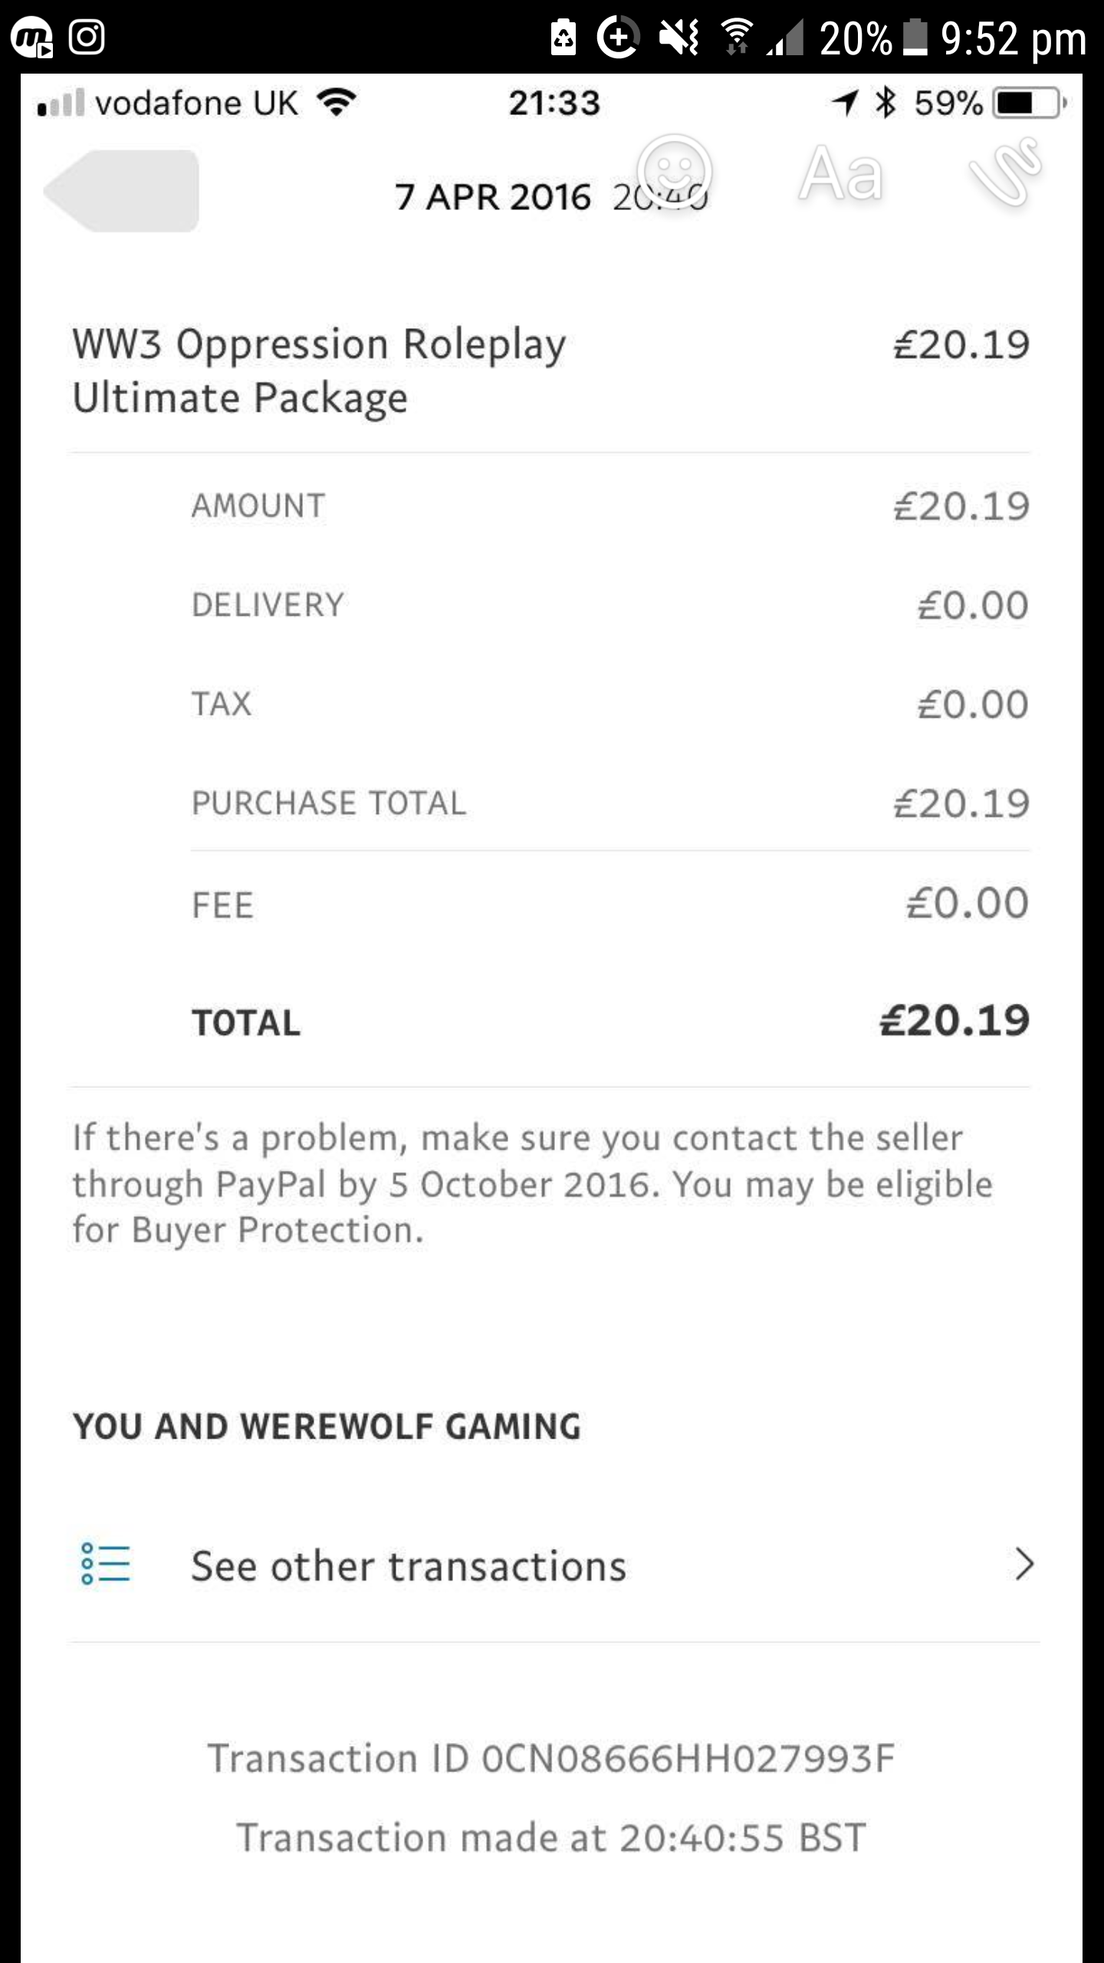Image resolution: width=1104 pixels, height=1963 pixels.
Task: Select the Transaction ID text
Action: [x=551, y=1758]
